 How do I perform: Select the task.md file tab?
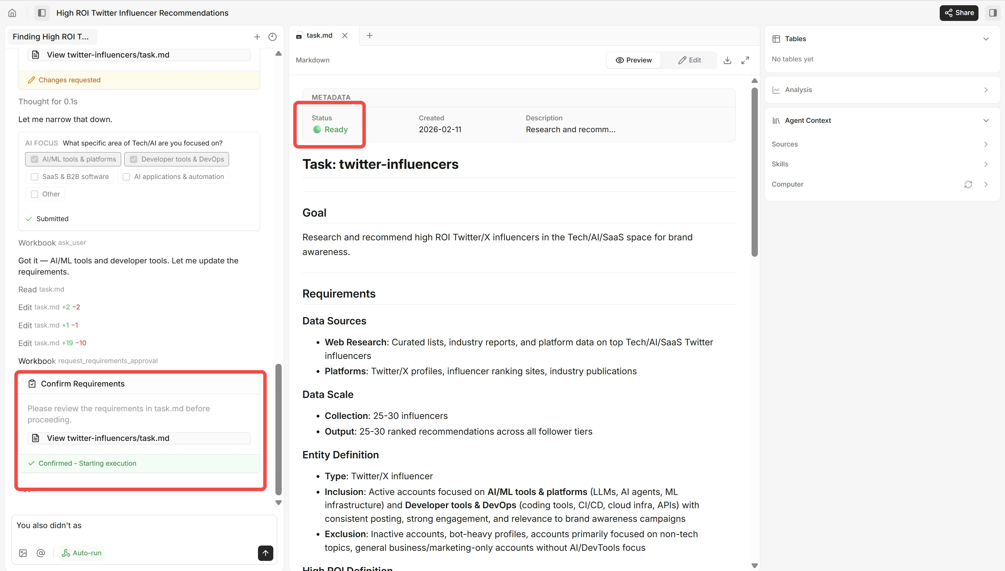(319, 35)
